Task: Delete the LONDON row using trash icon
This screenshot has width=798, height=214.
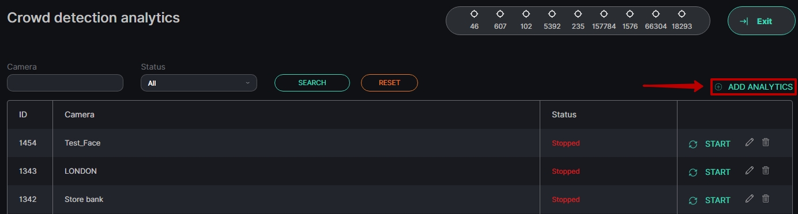Action: (766, 170)
